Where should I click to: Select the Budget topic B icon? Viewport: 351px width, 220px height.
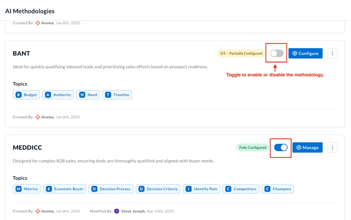[x=19, y=95]
